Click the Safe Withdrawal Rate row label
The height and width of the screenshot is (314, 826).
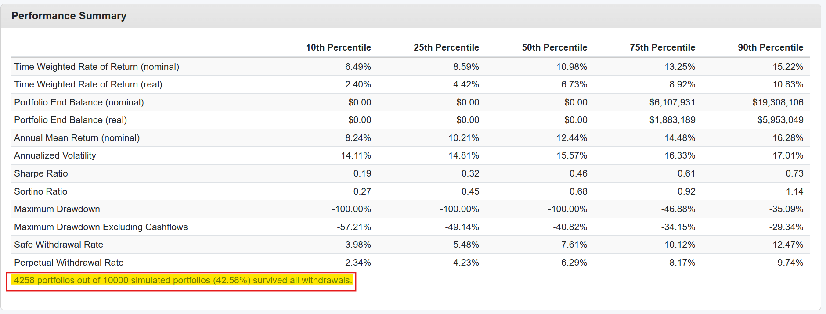59,245
